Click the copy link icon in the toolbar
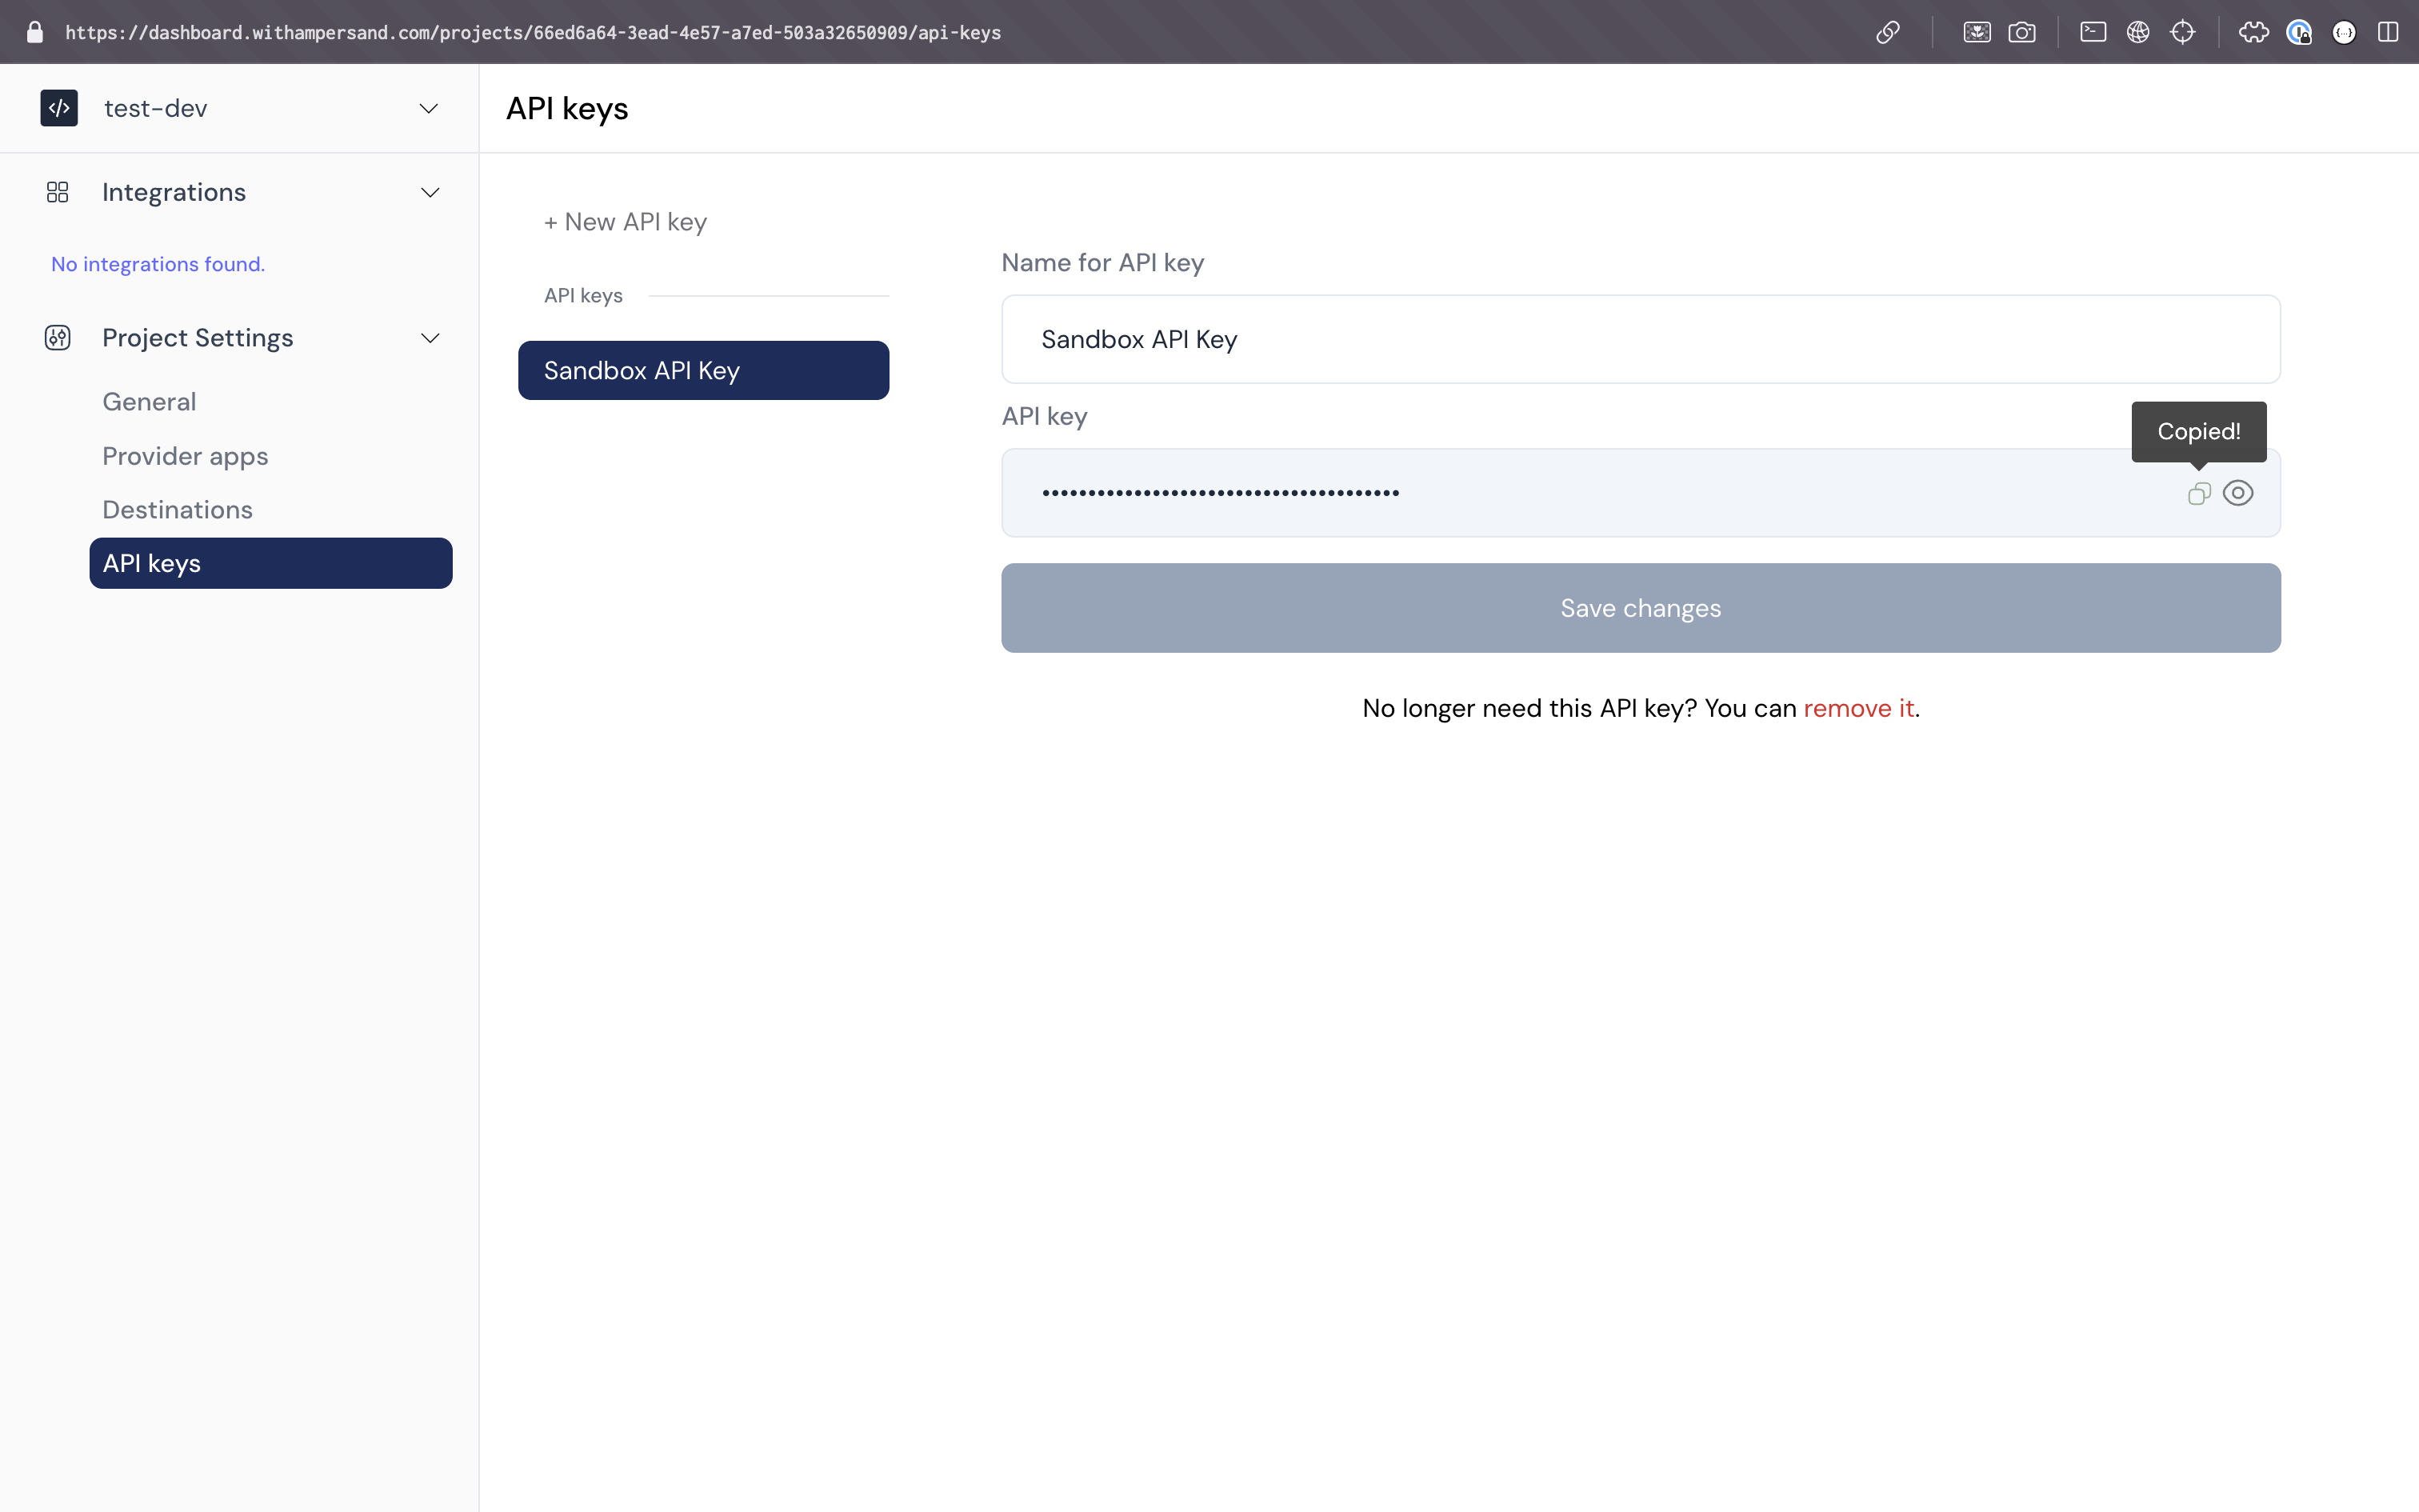Image resolution: width=2419 pixels, height=1512 pixels. pos(1887,32)
